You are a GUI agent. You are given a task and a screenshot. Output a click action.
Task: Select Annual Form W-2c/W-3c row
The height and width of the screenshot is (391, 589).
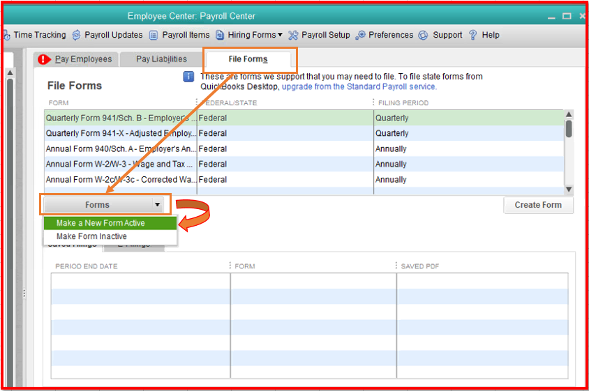tap(304, 179)
